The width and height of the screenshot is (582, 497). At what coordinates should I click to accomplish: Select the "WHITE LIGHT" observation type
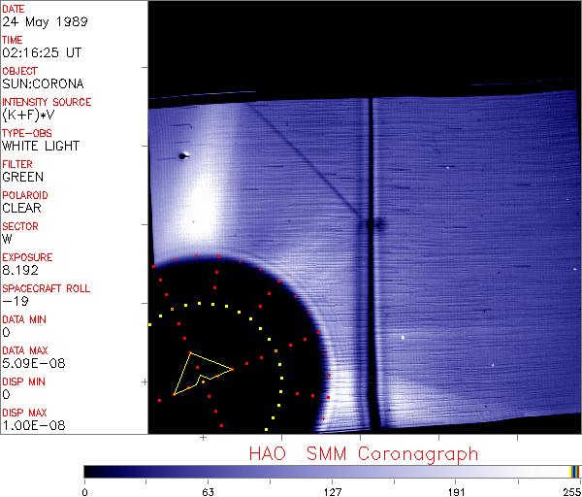pos(41,146)
